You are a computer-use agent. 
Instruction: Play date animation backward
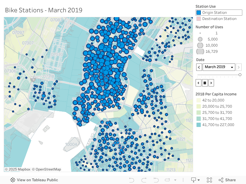[199, 83]
